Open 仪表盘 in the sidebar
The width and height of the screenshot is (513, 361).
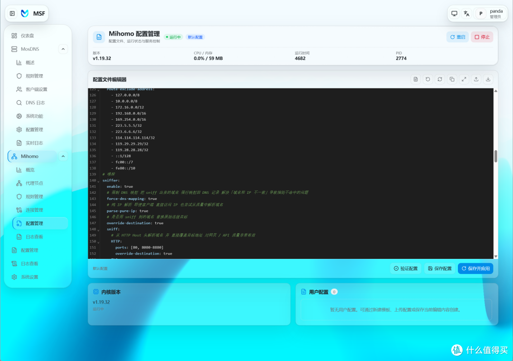pyautogui.click(x=38, y=36)
